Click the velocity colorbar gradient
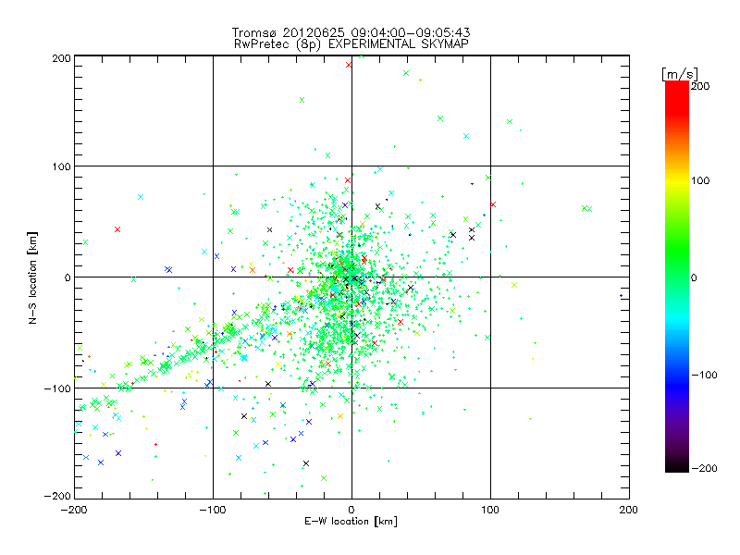The width and height of the screenshot is (740, 555). [677, 277]
